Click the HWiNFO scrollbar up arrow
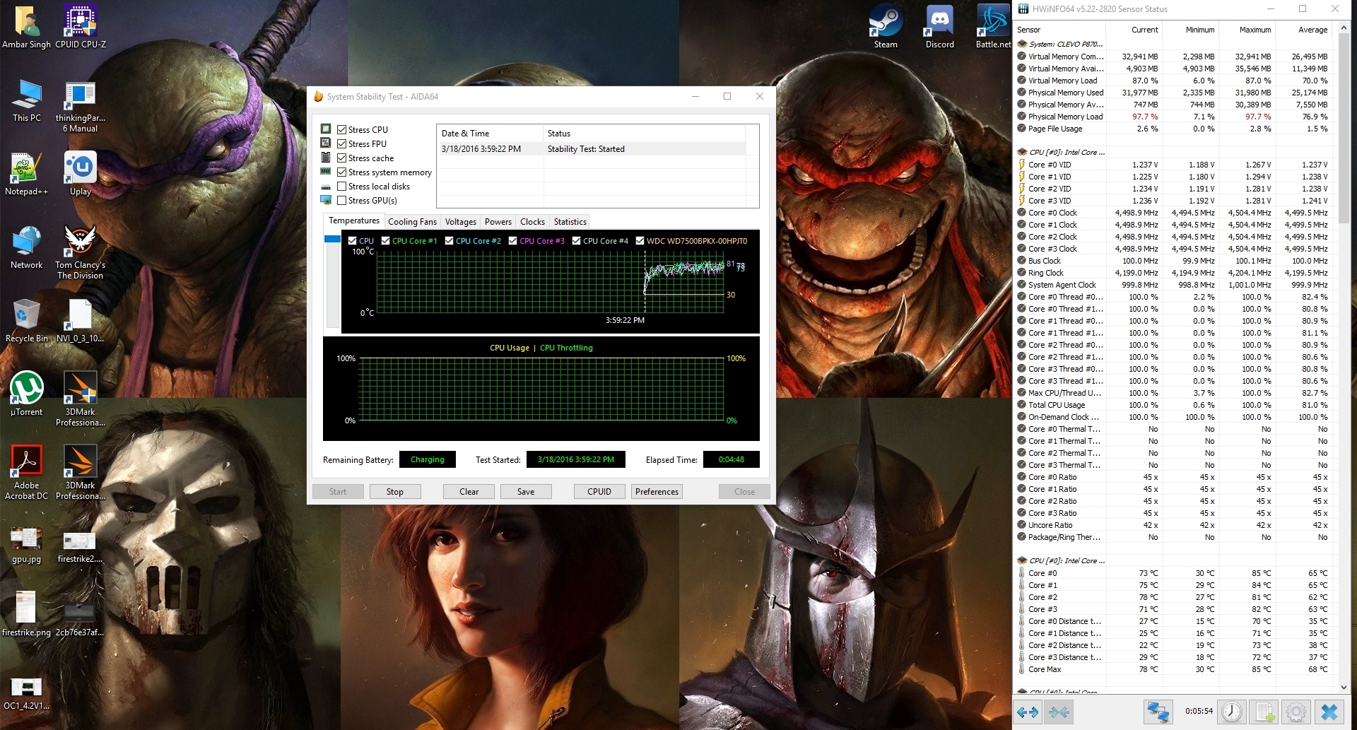The height and width of the screenshot is (730, 1357). pyautogui.click(x=1344, y=27)
